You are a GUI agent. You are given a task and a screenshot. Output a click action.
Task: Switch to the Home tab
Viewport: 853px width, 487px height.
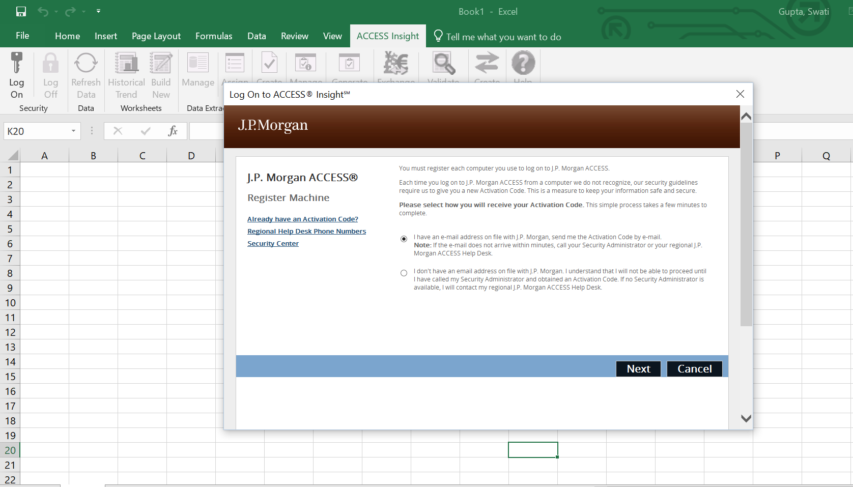pos(67,36)
